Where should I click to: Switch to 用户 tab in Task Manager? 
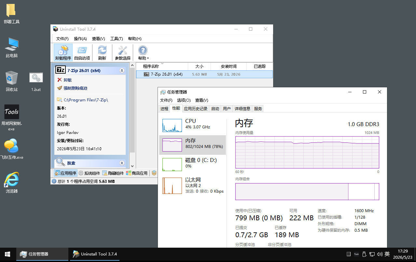pyautogui.click(x=227, y=109)
